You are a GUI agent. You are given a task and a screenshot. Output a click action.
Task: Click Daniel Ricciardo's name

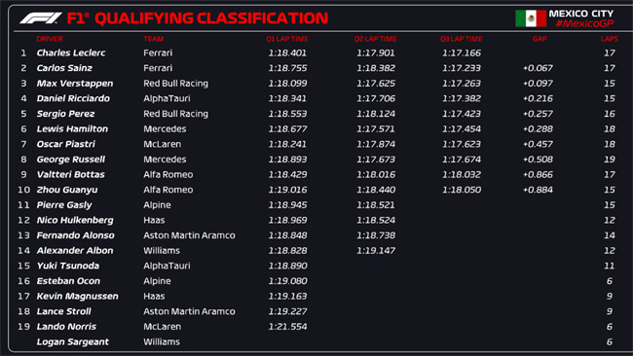click(x=73, y=98)
